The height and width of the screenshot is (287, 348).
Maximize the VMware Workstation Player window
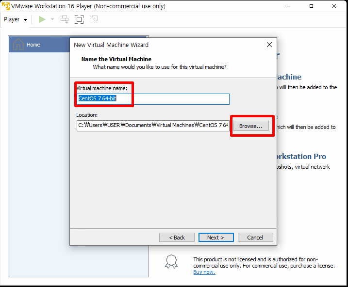pyautogui.click(x=311, y=6)
